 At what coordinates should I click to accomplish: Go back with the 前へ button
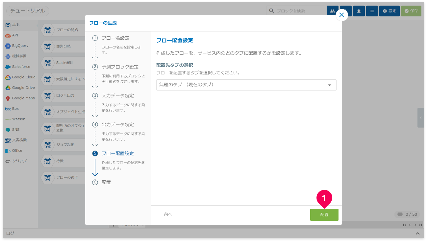click(x=168, y=214)
